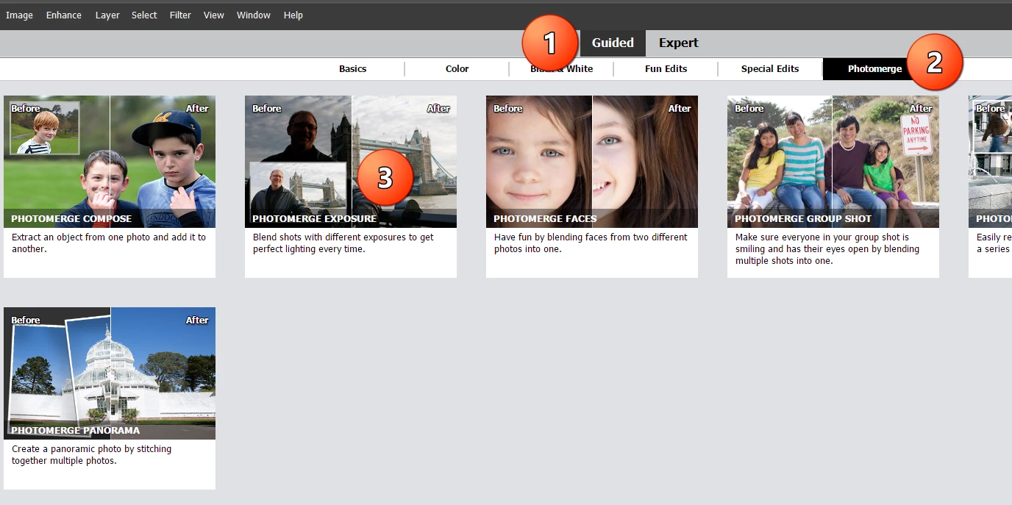1012x505 pixels.
Task: Click 'Extract an object from one photo' description
Action: (109, 243)
